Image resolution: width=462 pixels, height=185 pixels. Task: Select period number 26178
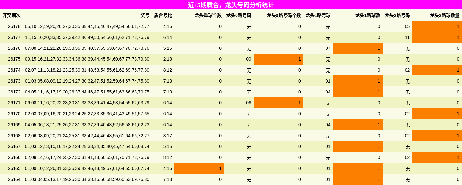point(14,26)
